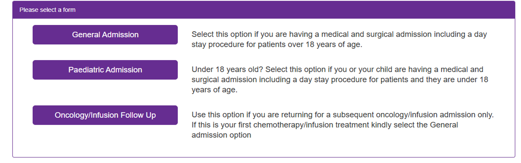Choose the Oncology/Infusion Follow Up button
The image size is (521, 163).
105,115
